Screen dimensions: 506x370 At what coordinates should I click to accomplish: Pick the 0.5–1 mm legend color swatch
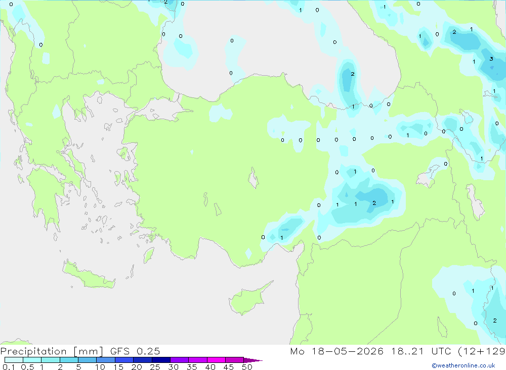point(32,360)
